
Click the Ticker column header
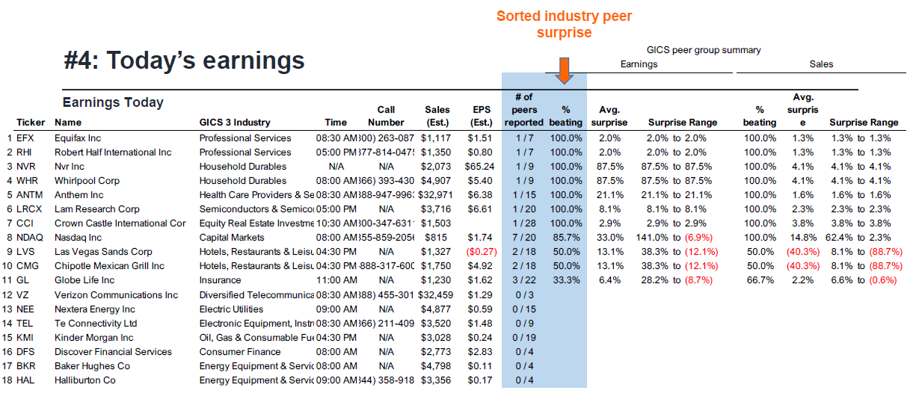coord(31,123)
